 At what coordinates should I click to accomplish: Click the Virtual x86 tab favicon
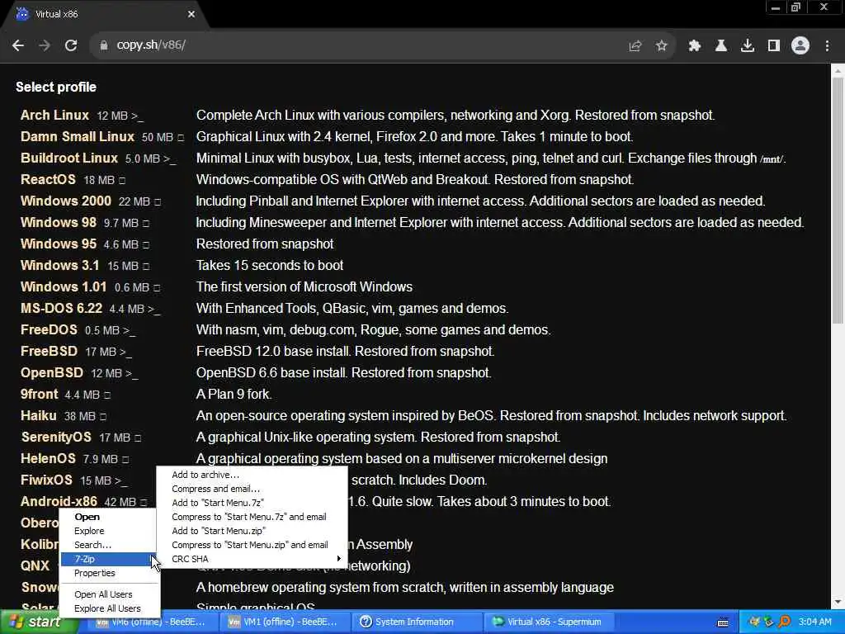[x=22, y=13]
